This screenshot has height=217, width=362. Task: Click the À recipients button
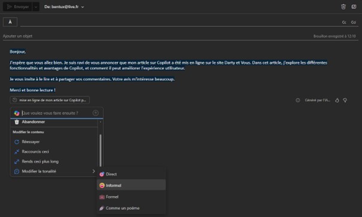coord(10,22)
